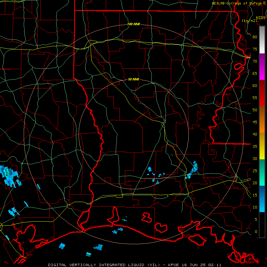Click the 10 value on the color scale
Screen dimensions: 267x267
click(255, 207)
